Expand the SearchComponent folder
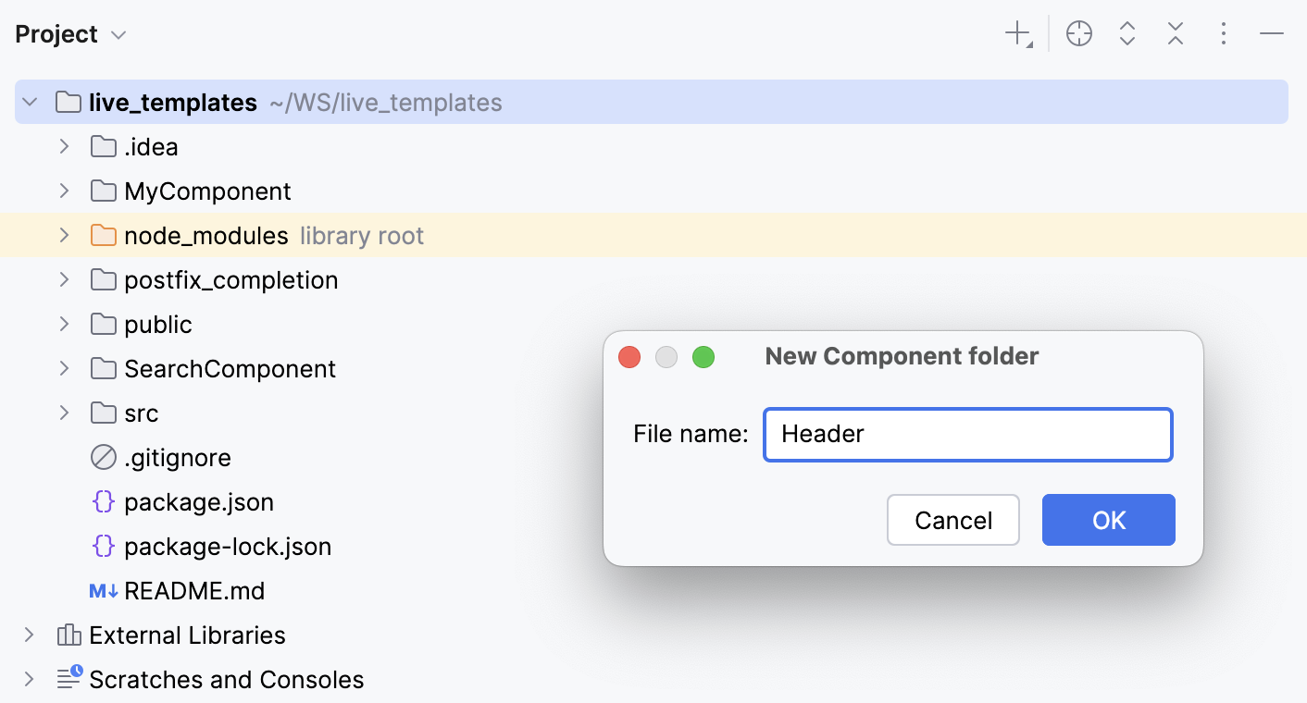 [x=63, y=368]
